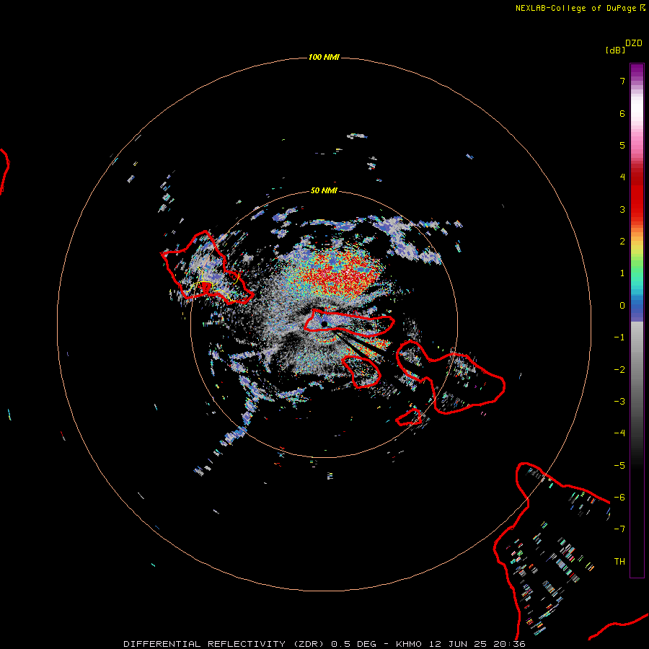Click the black radar site dot at center
Screen dimensions: 649x649
pyautogui.click(x=324, y=324)
